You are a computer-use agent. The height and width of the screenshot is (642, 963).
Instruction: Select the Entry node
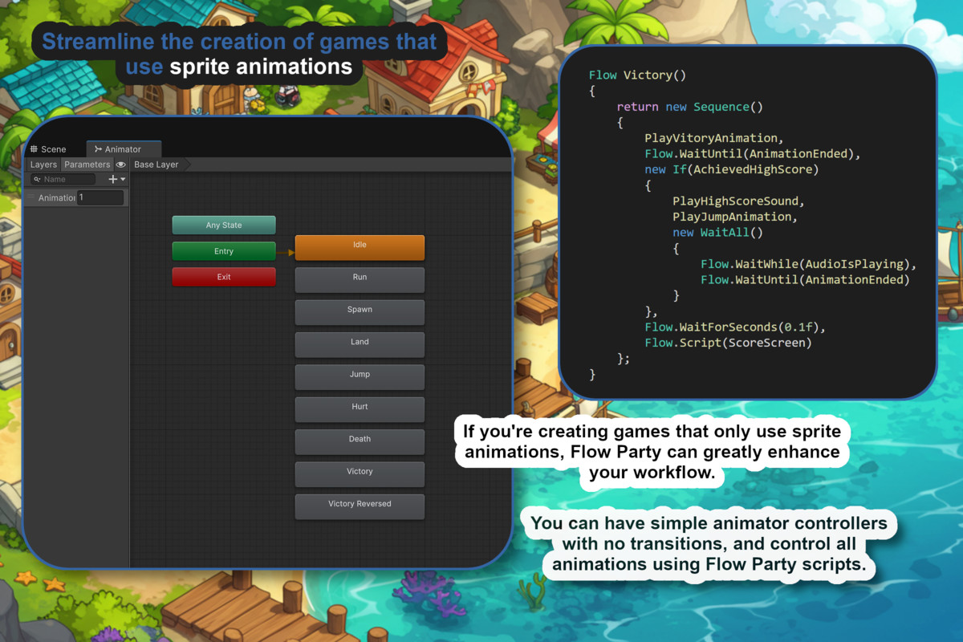pyautogui.click(x=224, y=251)
